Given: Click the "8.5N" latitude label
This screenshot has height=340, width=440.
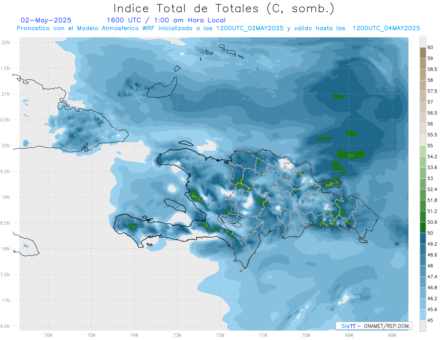Looking at the screenshot, I should point(5,223).
